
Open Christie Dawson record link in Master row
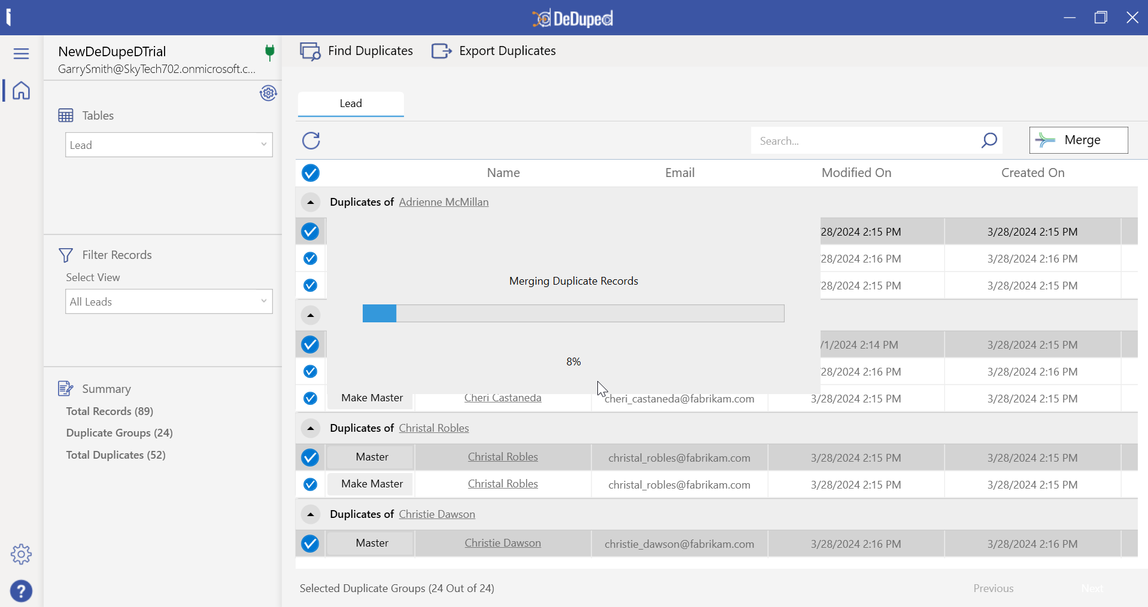pyautogui.click(x=503, y=543)
